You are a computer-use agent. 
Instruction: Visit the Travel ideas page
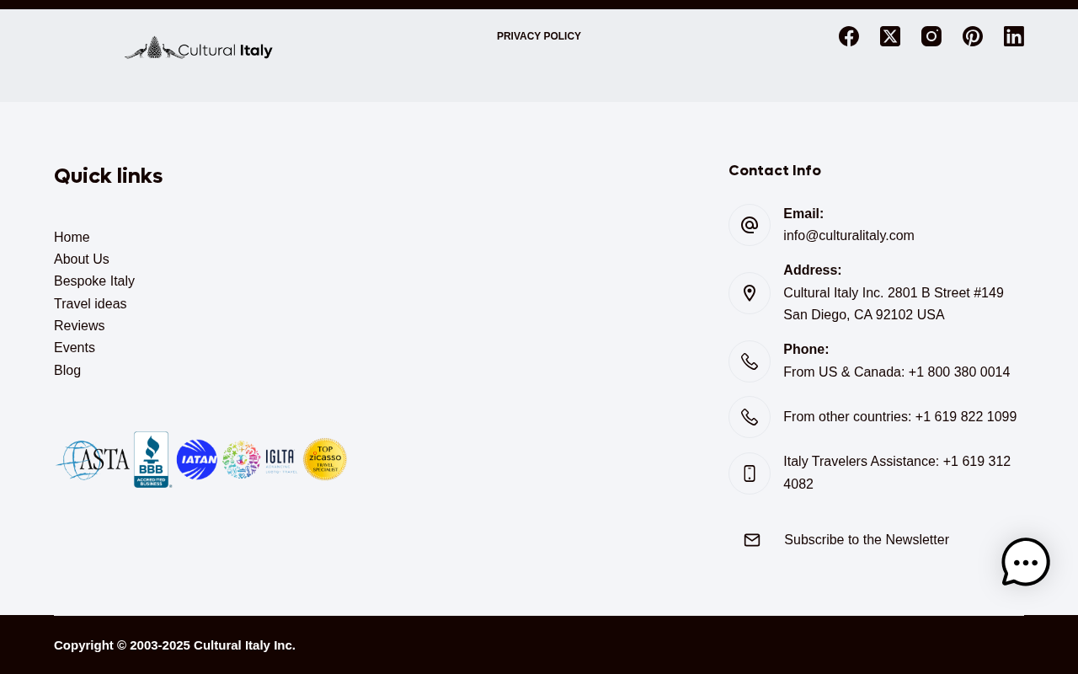[x=90, y=304]
